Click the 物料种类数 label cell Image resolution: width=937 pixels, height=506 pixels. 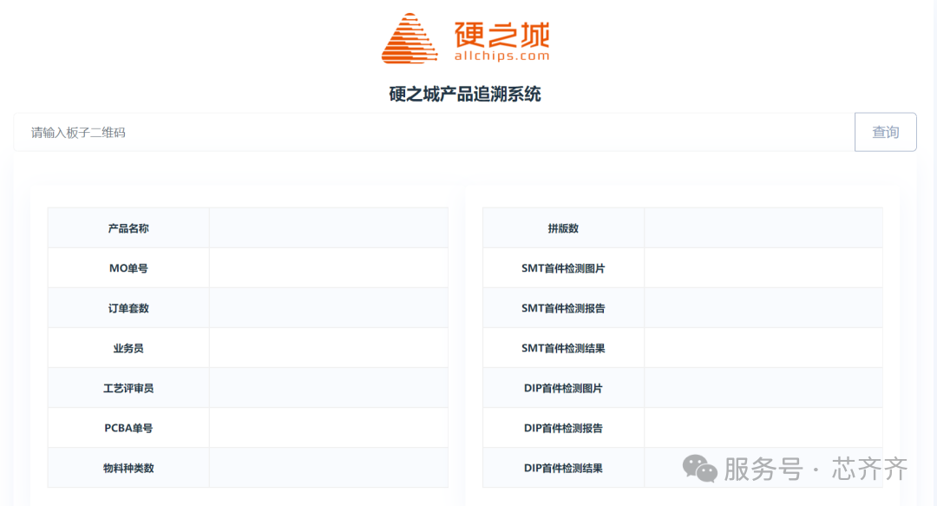pos(128,468)
